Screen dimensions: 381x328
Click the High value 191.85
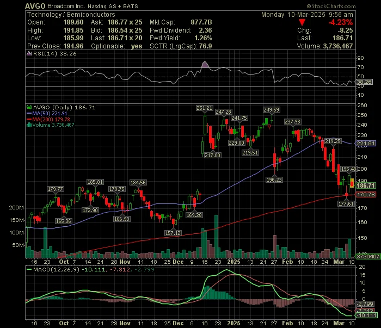[x=73, y=30]
